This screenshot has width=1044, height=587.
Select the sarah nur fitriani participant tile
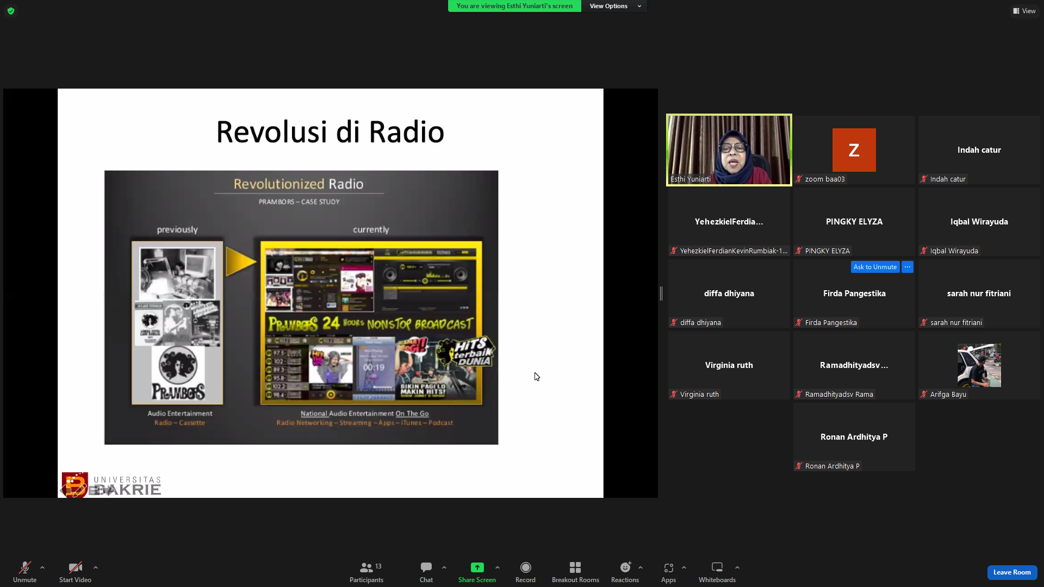[x=979, y=293]
